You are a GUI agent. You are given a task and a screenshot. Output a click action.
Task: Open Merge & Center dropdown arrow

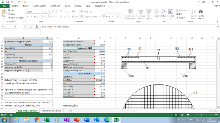pos(99,17)
